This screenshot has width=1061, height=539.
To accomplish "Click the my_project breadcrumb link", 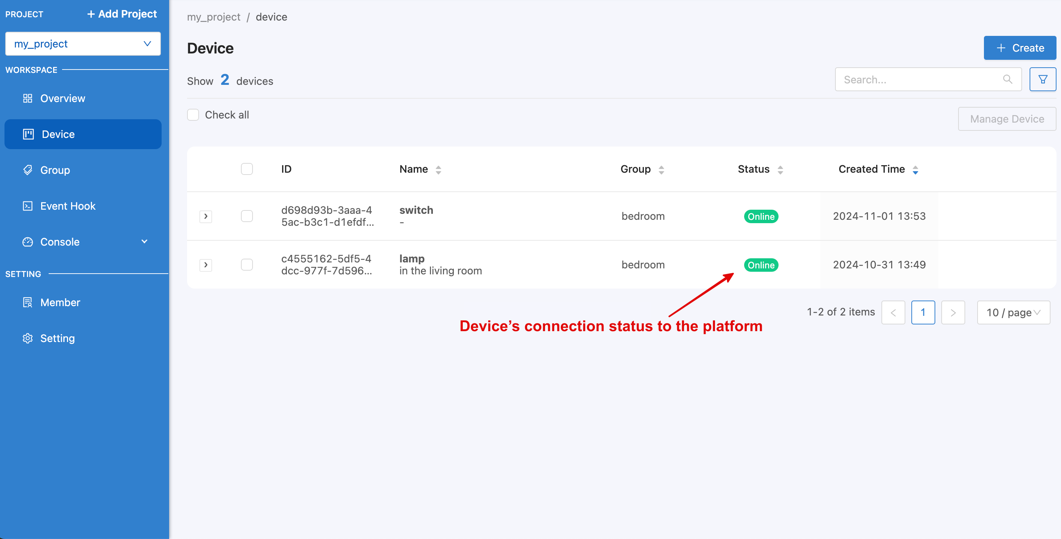I will 213,17.
